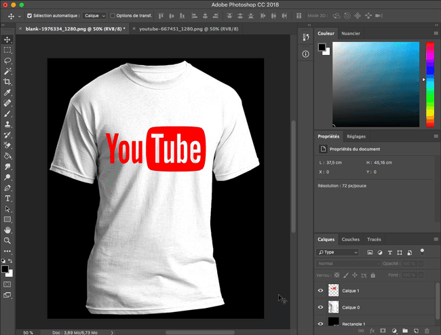Select the Clone Stamp tool

(7, 124)
